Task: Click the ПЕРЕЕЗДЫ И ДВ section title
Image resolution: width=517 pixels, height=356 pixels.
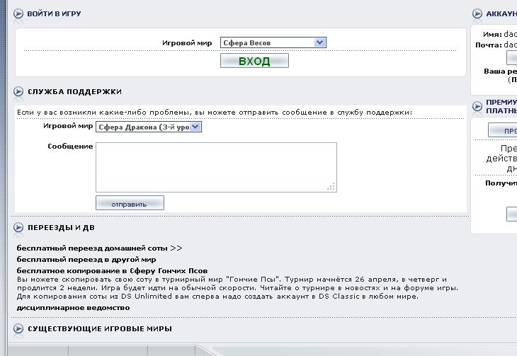Action: (61, 227)
